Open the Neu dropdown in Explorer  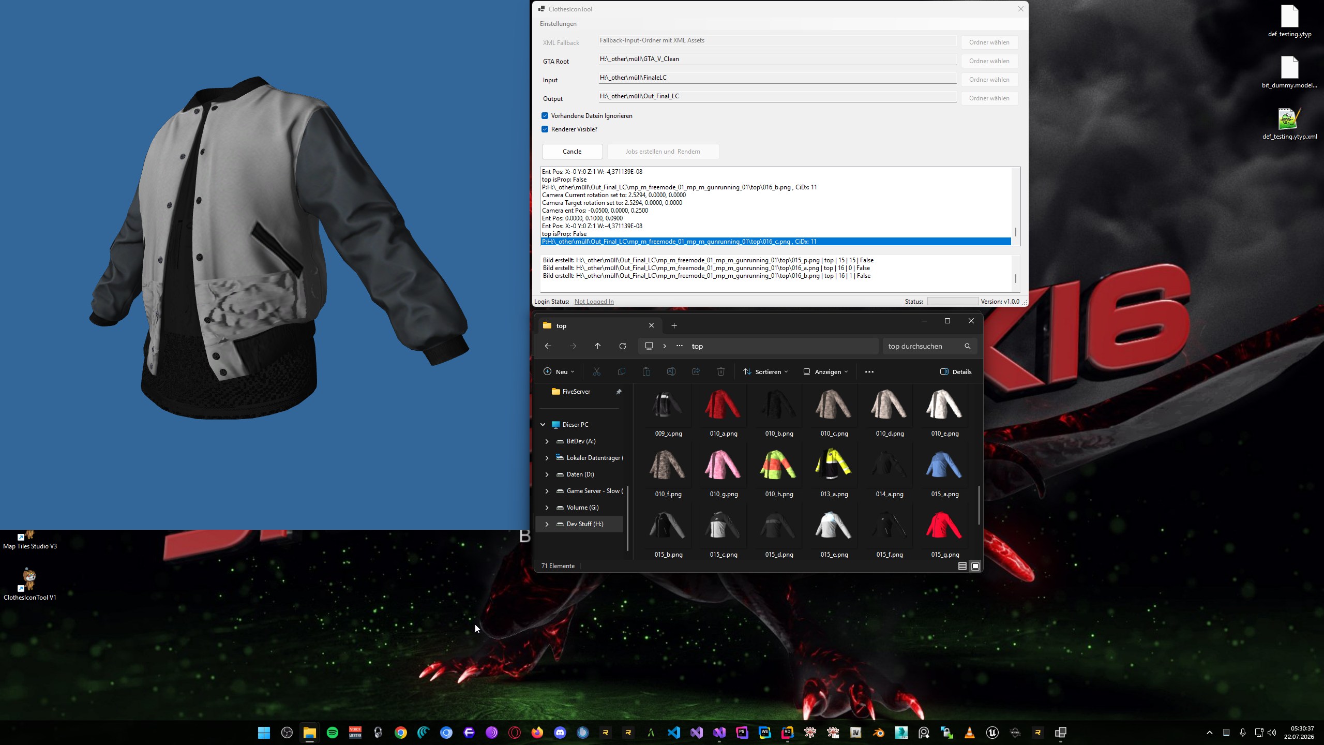(x=559, y=371)
